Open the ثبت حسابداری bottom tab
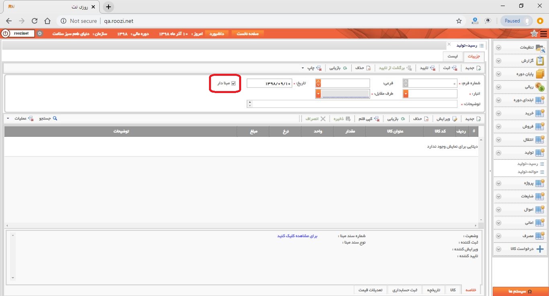549x296 pixels. tap(405, 290)
